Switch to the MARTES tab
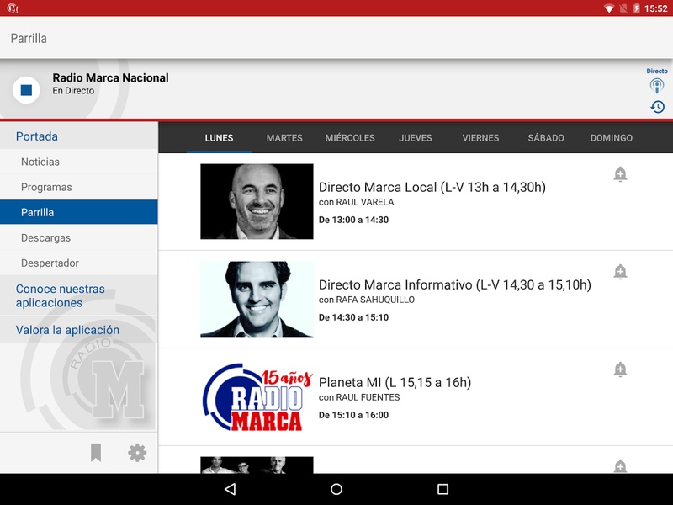This screenshot has height=505, width=673. pyautogui.click(x=284, y=138)
